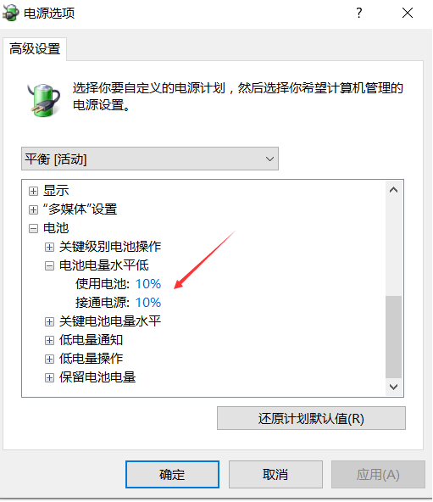The image size is (433, 502).
Task: Click the power options title bar icon
Action: pos(10,13)
